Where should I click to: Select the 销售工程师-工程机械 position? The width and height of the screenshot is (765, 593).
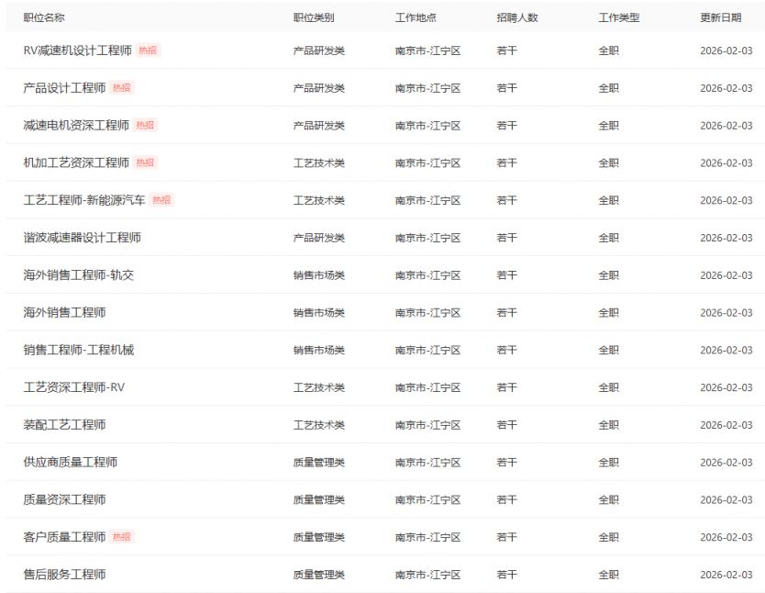pos(79,350)
